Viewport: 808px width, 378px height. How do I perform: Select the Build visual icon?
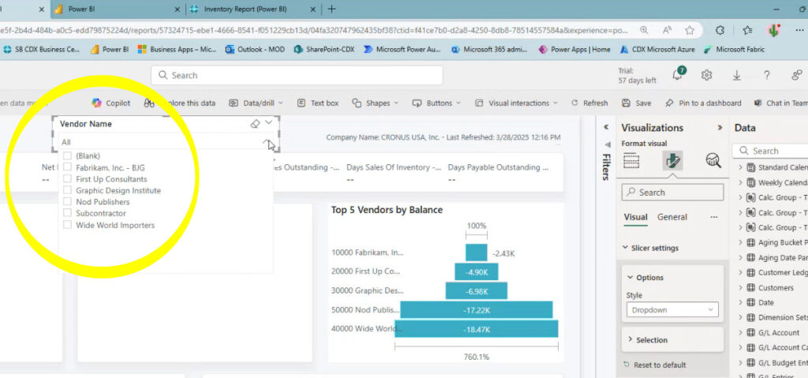coord(631,161)
